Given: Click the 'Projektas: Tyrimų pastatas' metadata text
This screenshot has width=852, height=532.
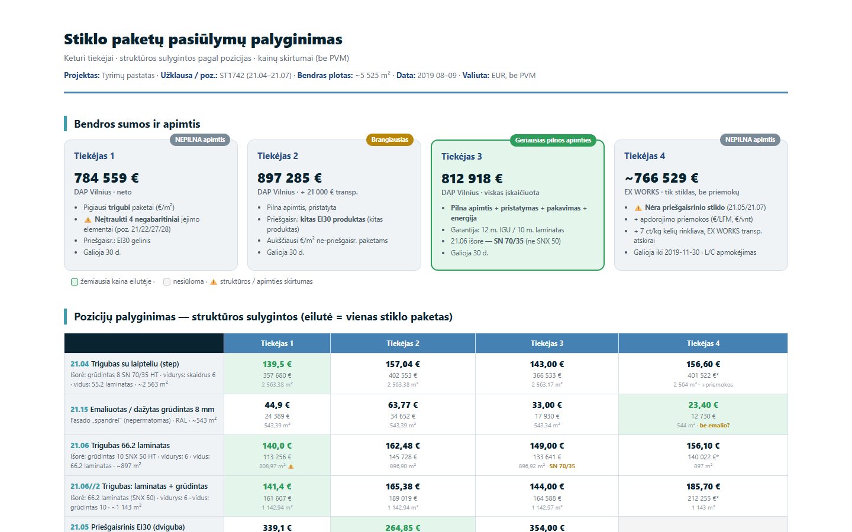Looking at the screenshot, I should point(109,76).
